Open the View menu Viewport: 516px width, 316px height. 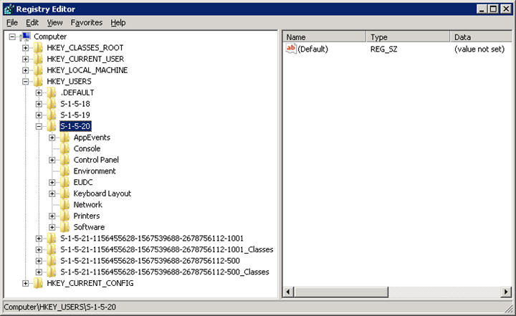pyautogui.click(x=54, y=22)
